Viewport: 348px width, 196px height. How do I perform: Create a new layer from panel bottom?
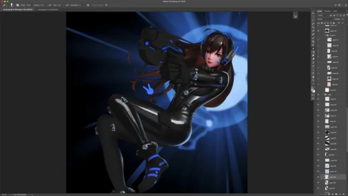340,194
